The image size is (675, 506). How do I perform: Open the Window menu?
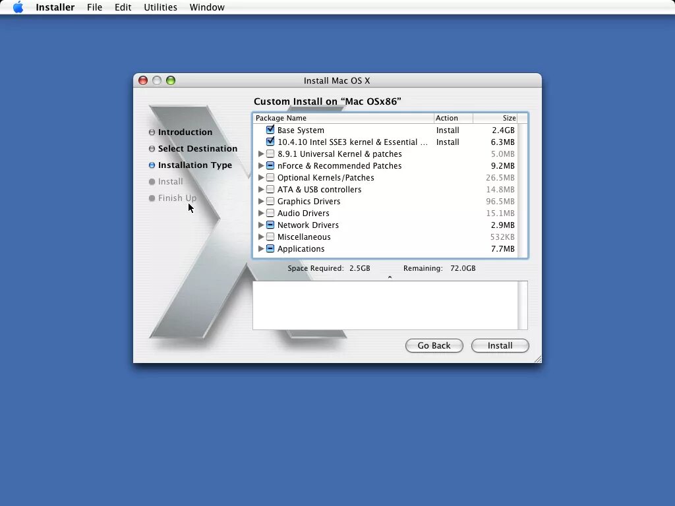pyautogui.click(x=207, y=7)
